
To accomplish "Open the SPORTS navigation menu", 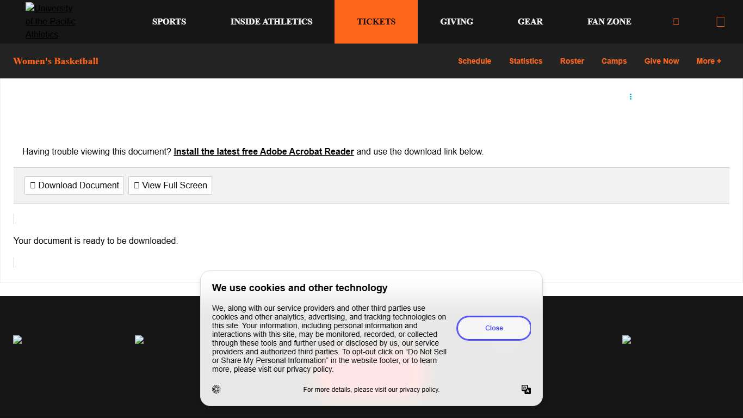I will pyautogui.click(x=169, y=22).
